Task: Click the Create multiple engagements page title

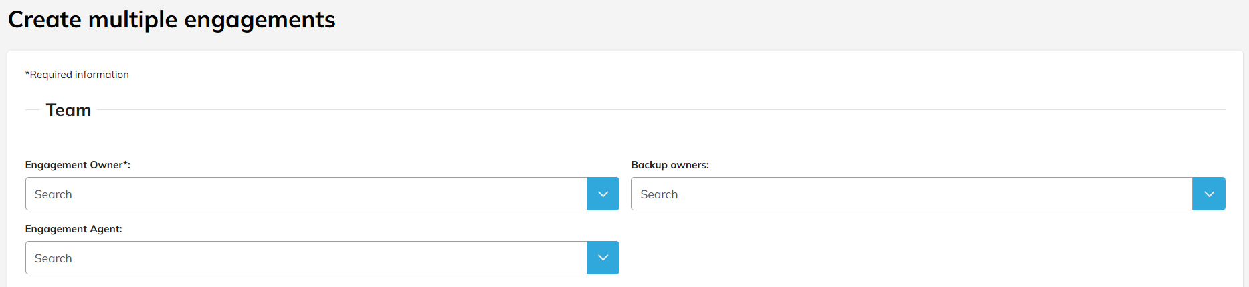Action: pos(171,20)
